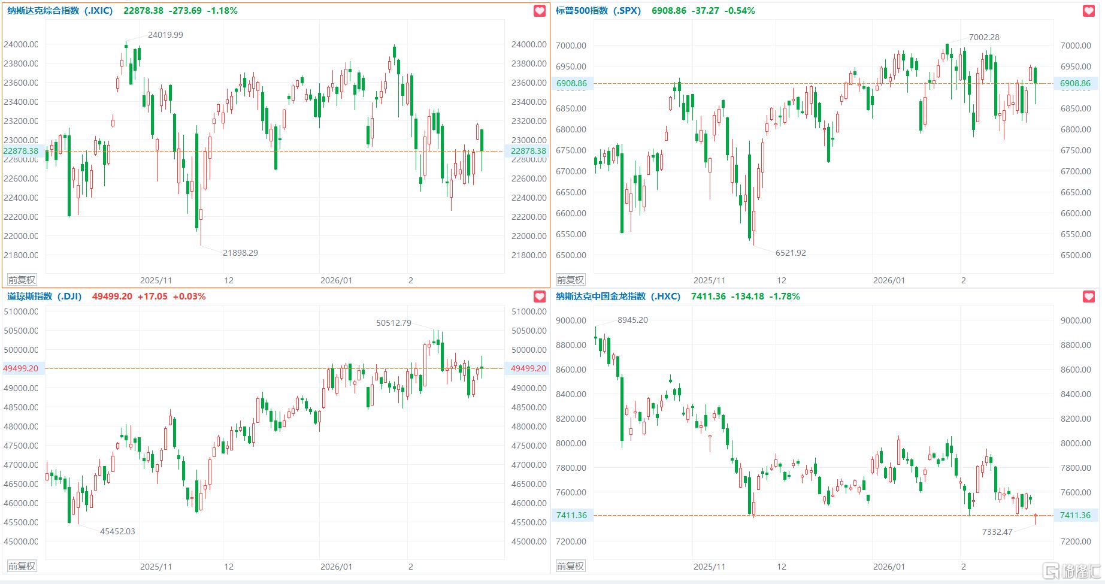Select the 21898.29 low price marker
Image resolution: width=1105 pixels, height=584 pixels.
[x=240, y=253]
